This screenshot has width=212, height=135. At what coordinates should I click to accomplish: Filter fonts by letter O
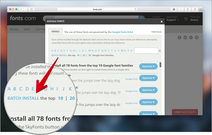point(96,51)
